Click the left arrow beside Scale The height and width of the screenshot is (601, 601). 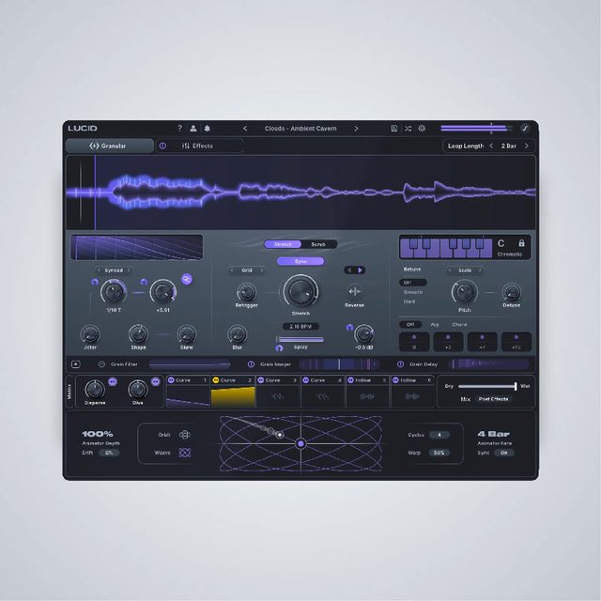pyautogui.click(x=450, y=270)
